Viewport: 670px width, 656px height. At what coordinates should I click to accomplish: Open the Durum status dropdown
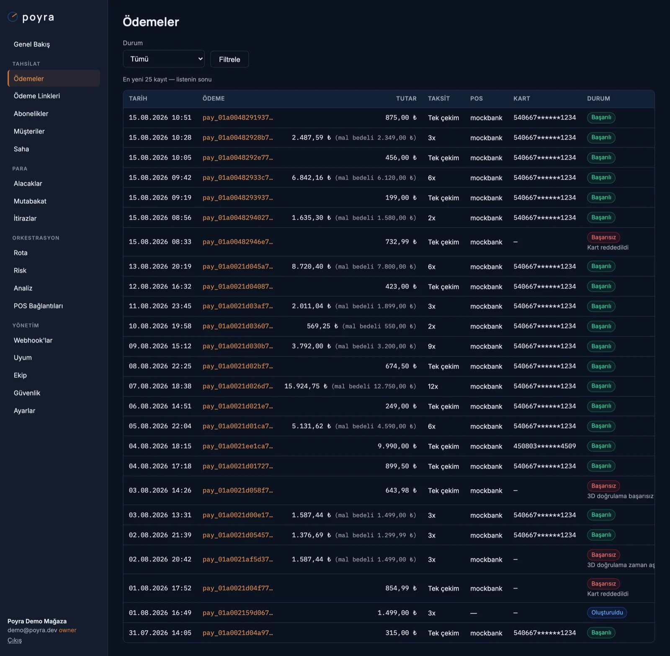[164, 59]
